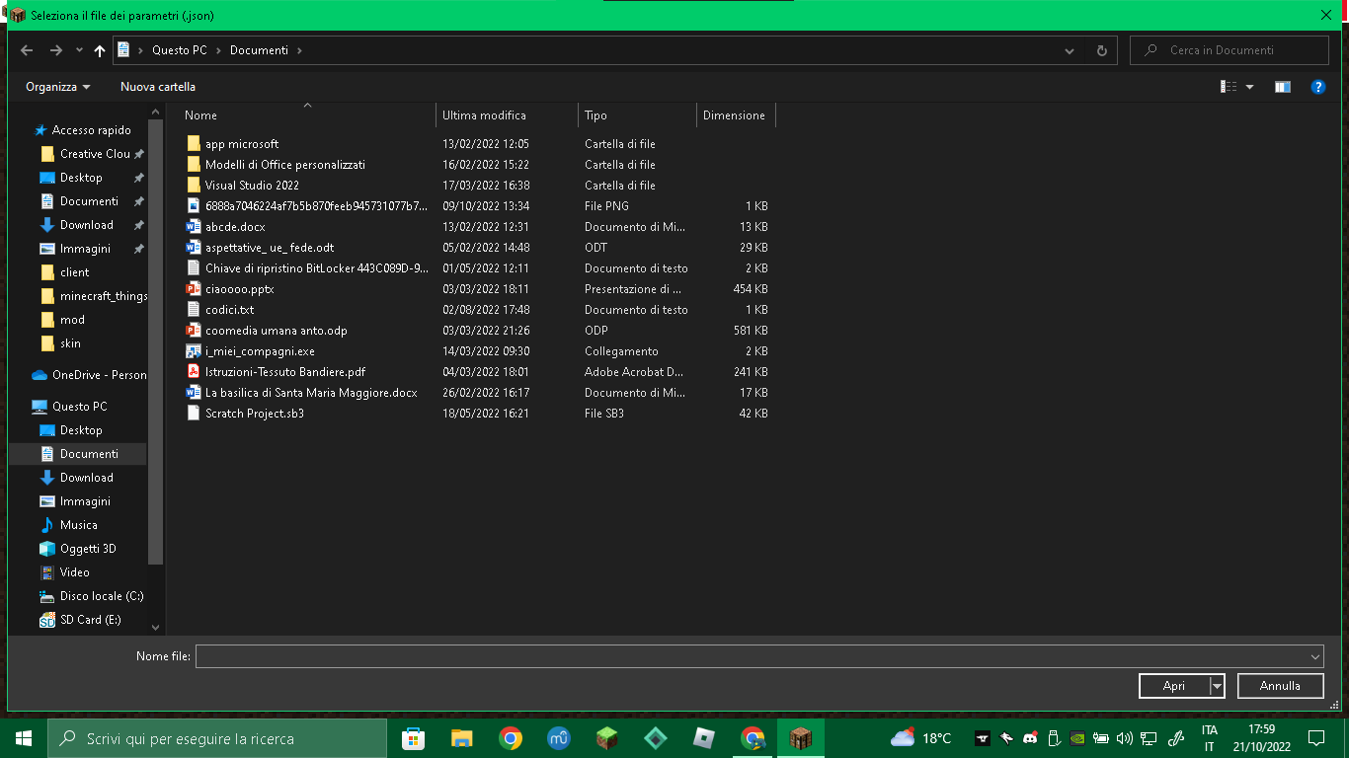Sort files by Ultima modifica column
The height and width of the screenshot is (758, 1349).
point(484,115)
